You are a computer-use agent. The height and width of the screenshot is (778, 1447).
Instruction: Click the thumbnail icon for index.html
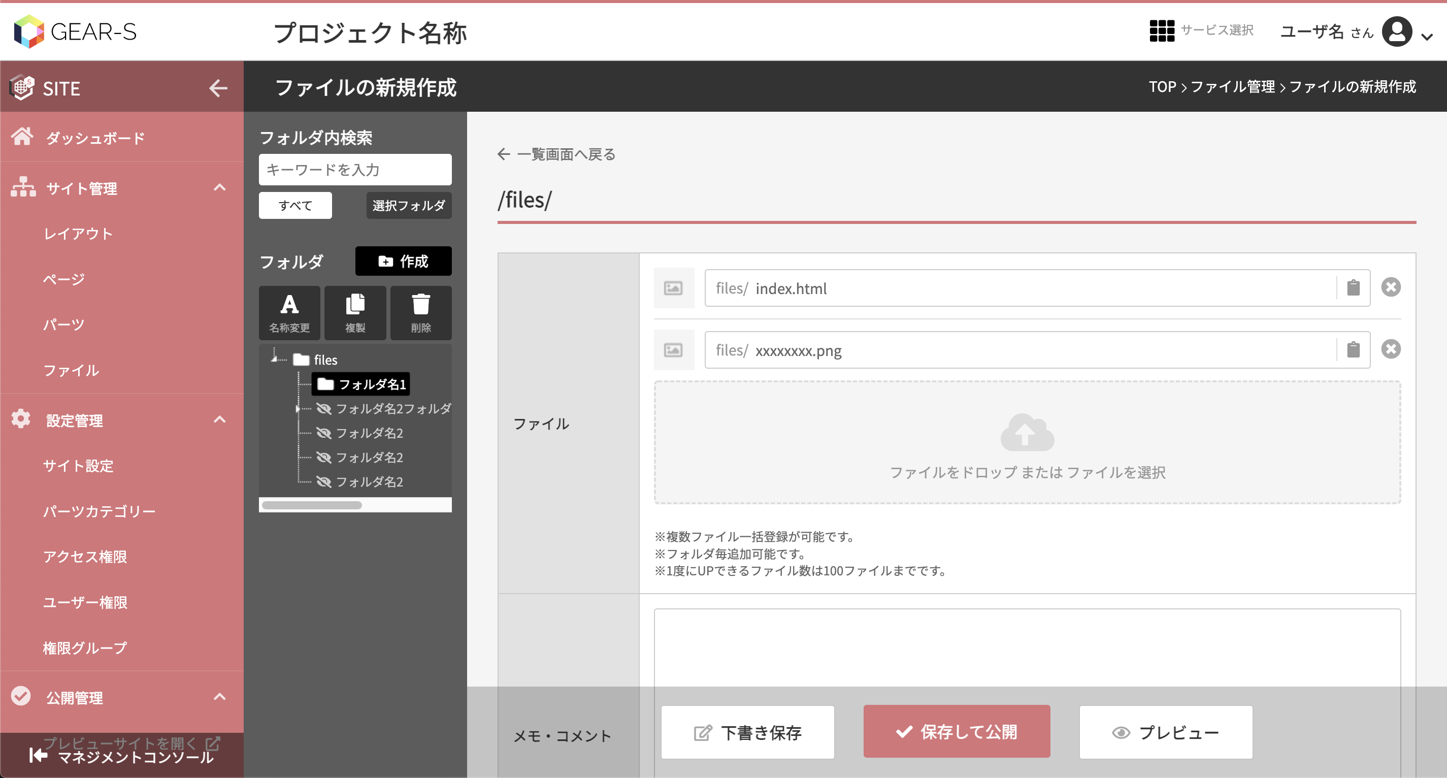(x=674, y=288)
